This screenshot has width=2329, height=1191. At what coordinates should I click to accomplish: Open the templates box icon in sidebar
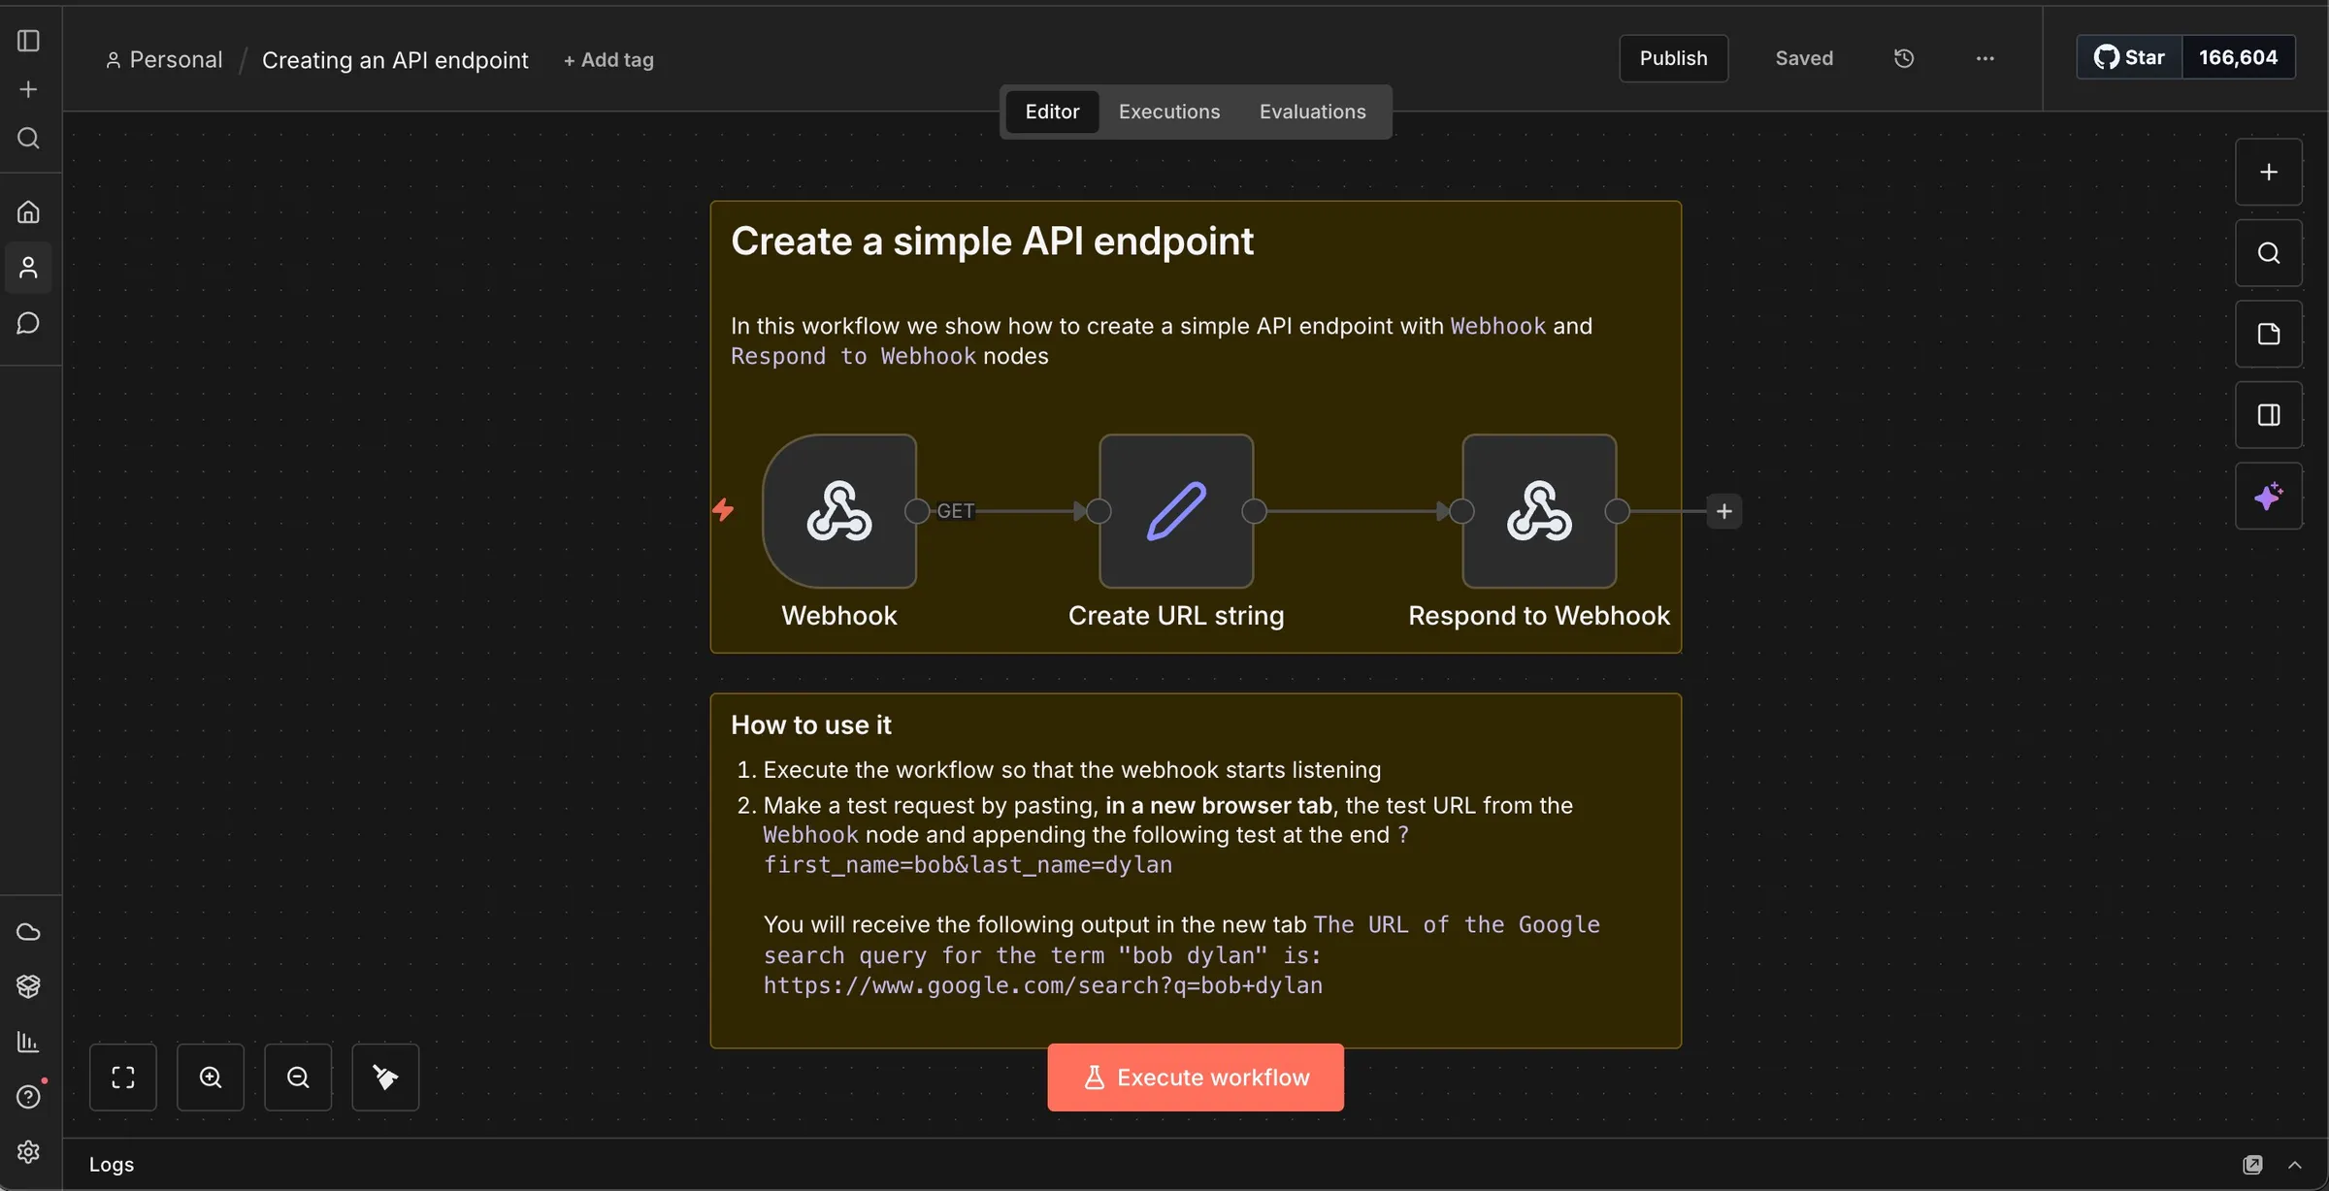pos(28,986)
